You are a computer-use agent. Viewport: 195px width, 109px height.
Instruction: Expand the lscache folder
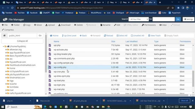tap(6, 84)
